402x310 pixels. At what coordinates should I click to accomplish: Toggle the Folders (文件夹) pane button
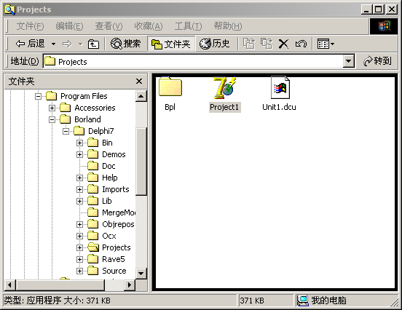click(x=170, y=44)
